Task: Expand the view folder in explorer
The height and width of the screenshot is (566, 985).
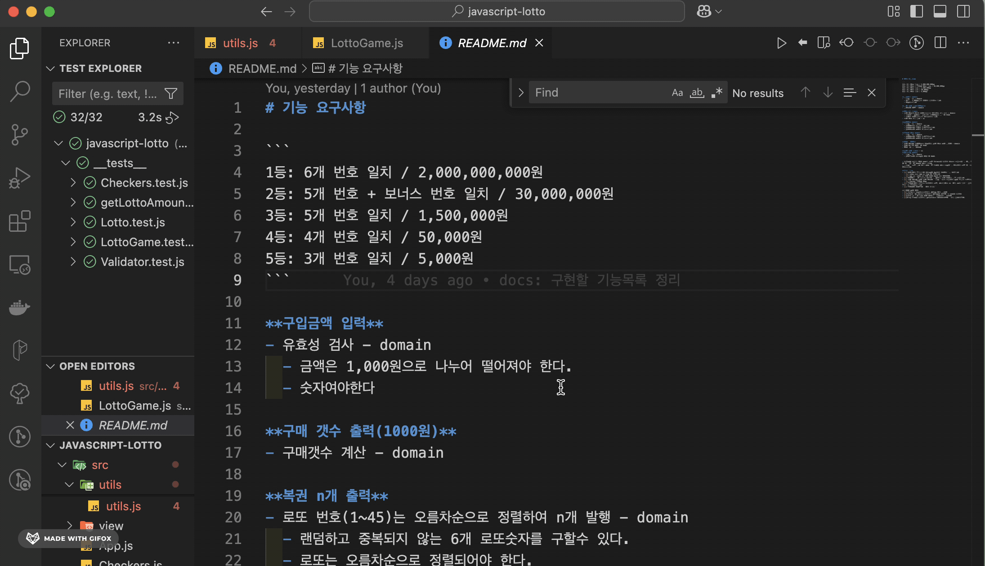Action: pos(70,526)
